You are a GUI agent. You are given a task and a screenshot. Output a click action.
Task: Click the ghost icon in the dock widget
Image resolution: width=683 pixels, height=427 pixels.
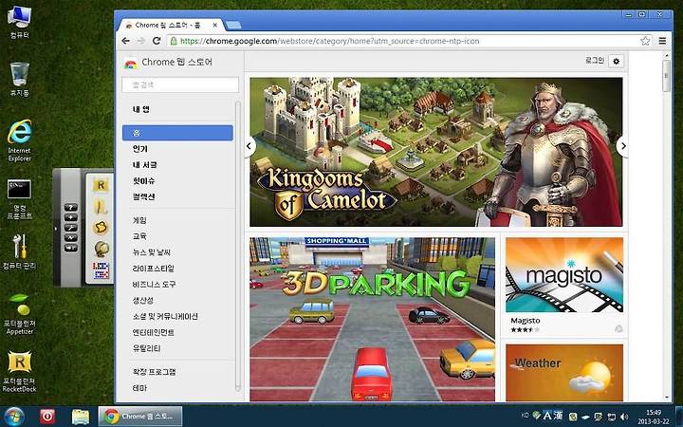(101, 227)
